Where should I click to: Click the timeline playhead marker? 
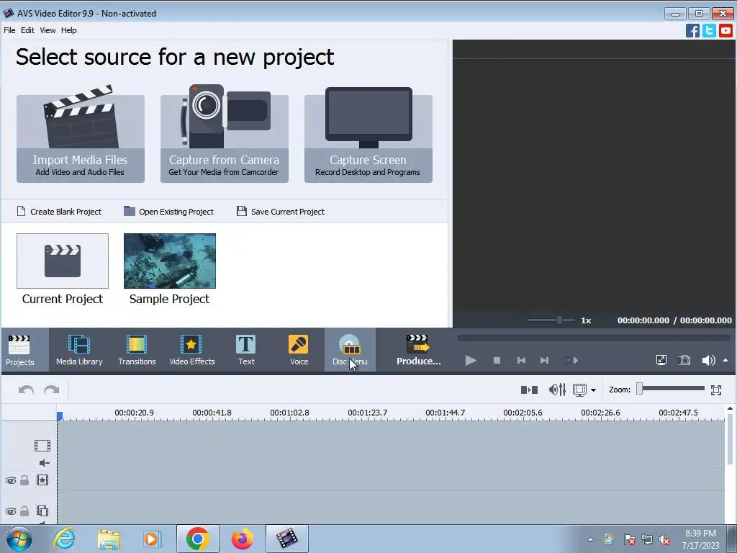tap(60, 415)
